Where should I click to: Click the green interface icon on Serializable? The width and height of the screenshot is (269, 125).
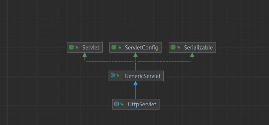[173, 47]
